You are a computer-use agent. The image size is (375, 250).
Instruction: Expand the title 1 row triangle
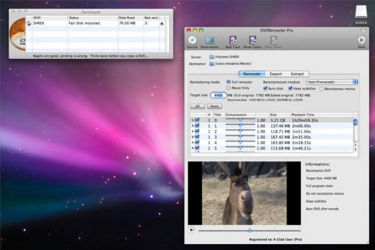click(193, 126)
